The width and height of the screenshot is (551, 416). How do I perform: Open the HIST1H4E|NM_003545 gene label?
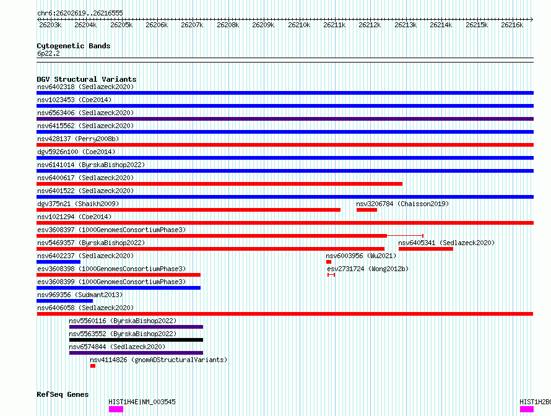tap(142, 402)
